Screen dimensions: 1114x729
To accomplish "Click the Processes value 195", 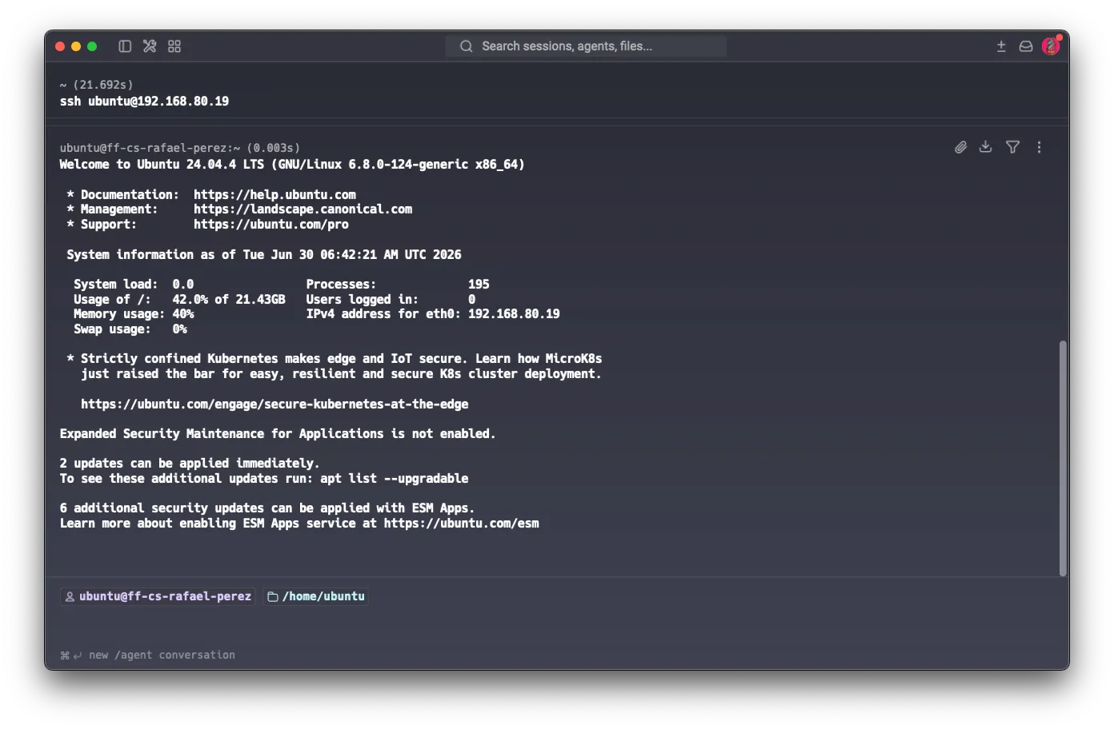I will 479,285.
